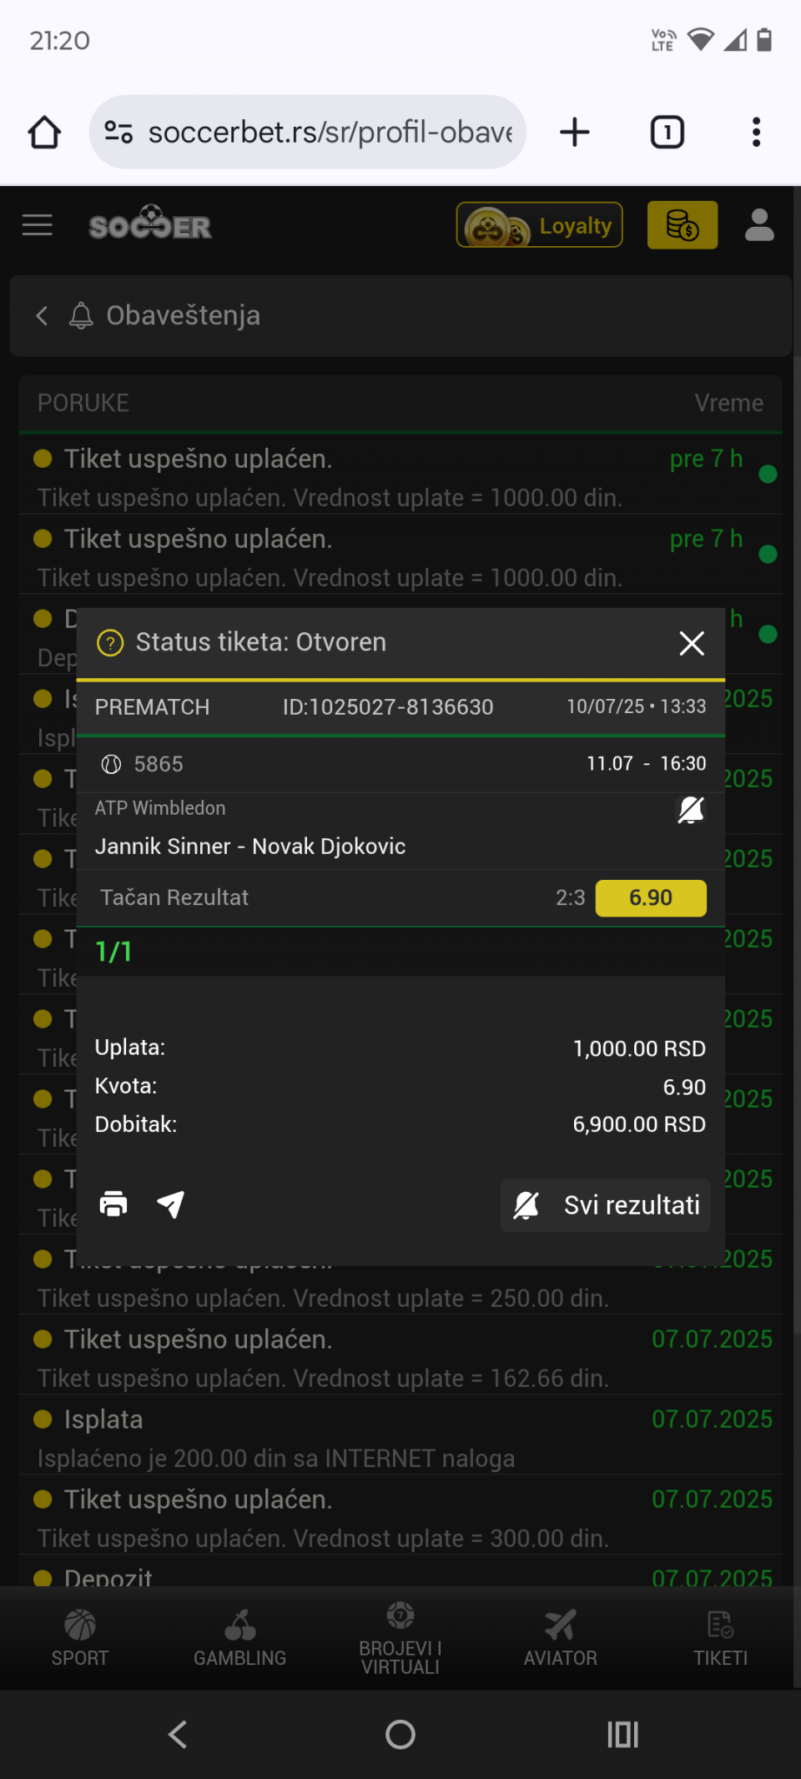The width and height of the screenshot is (801, 1779).
Task: Open browser three-dot menu
Action: point(757,132)
